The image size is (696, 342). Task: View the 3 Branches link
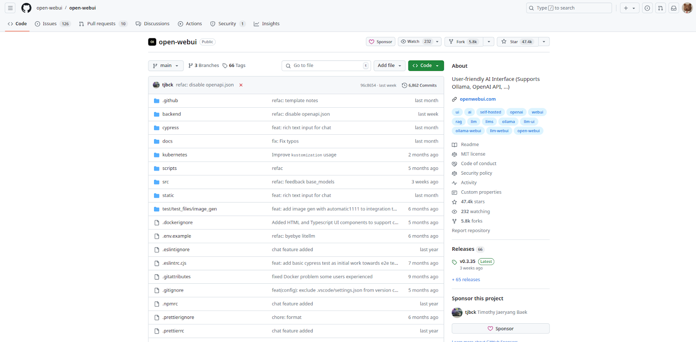204,66
